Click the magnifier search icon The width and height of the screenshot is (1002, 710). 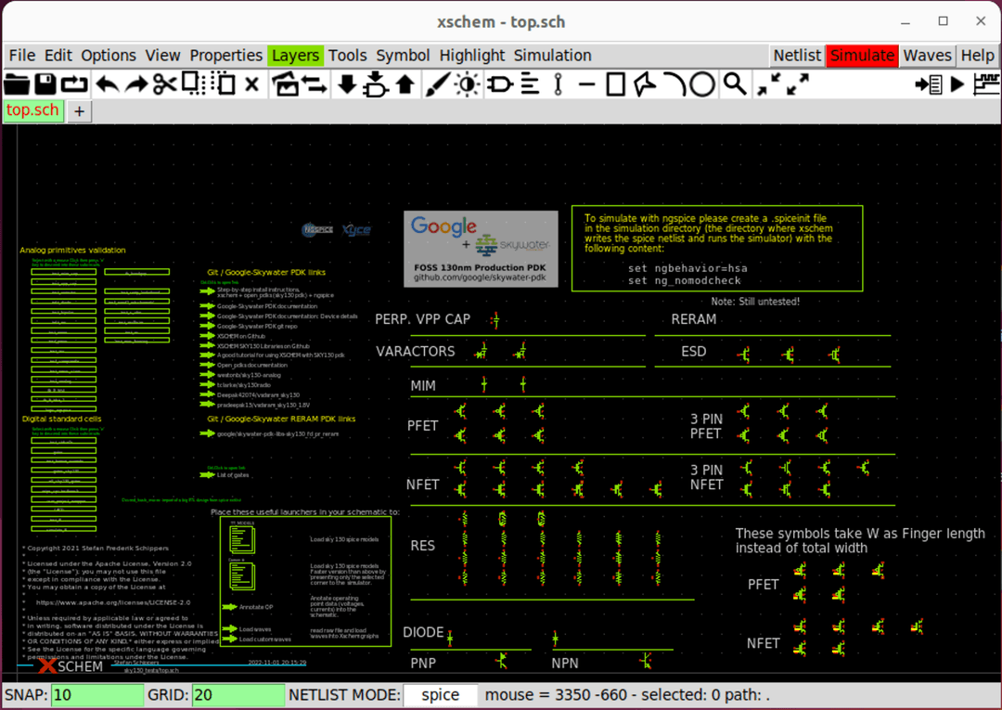tap(735, 84)
